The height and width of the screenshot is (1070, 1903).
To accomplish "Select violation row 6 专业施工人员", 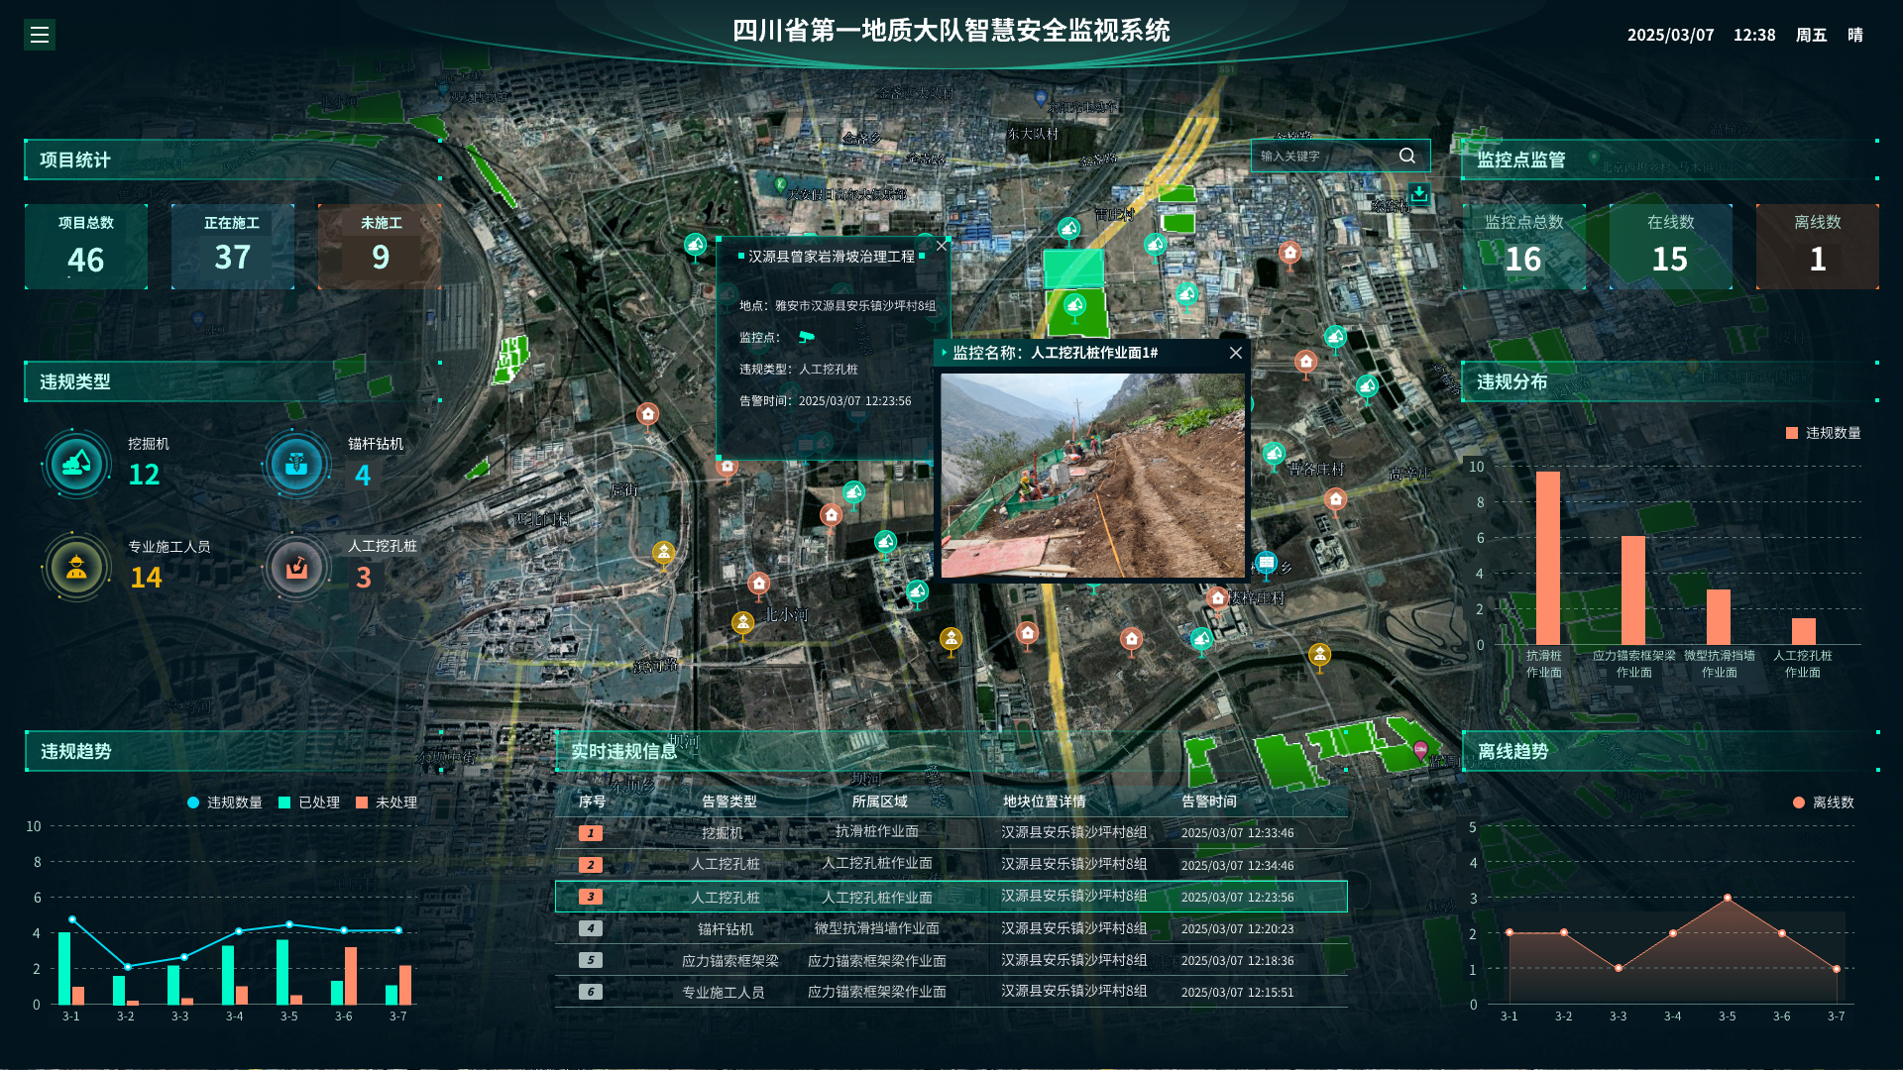I will (951, 992).
